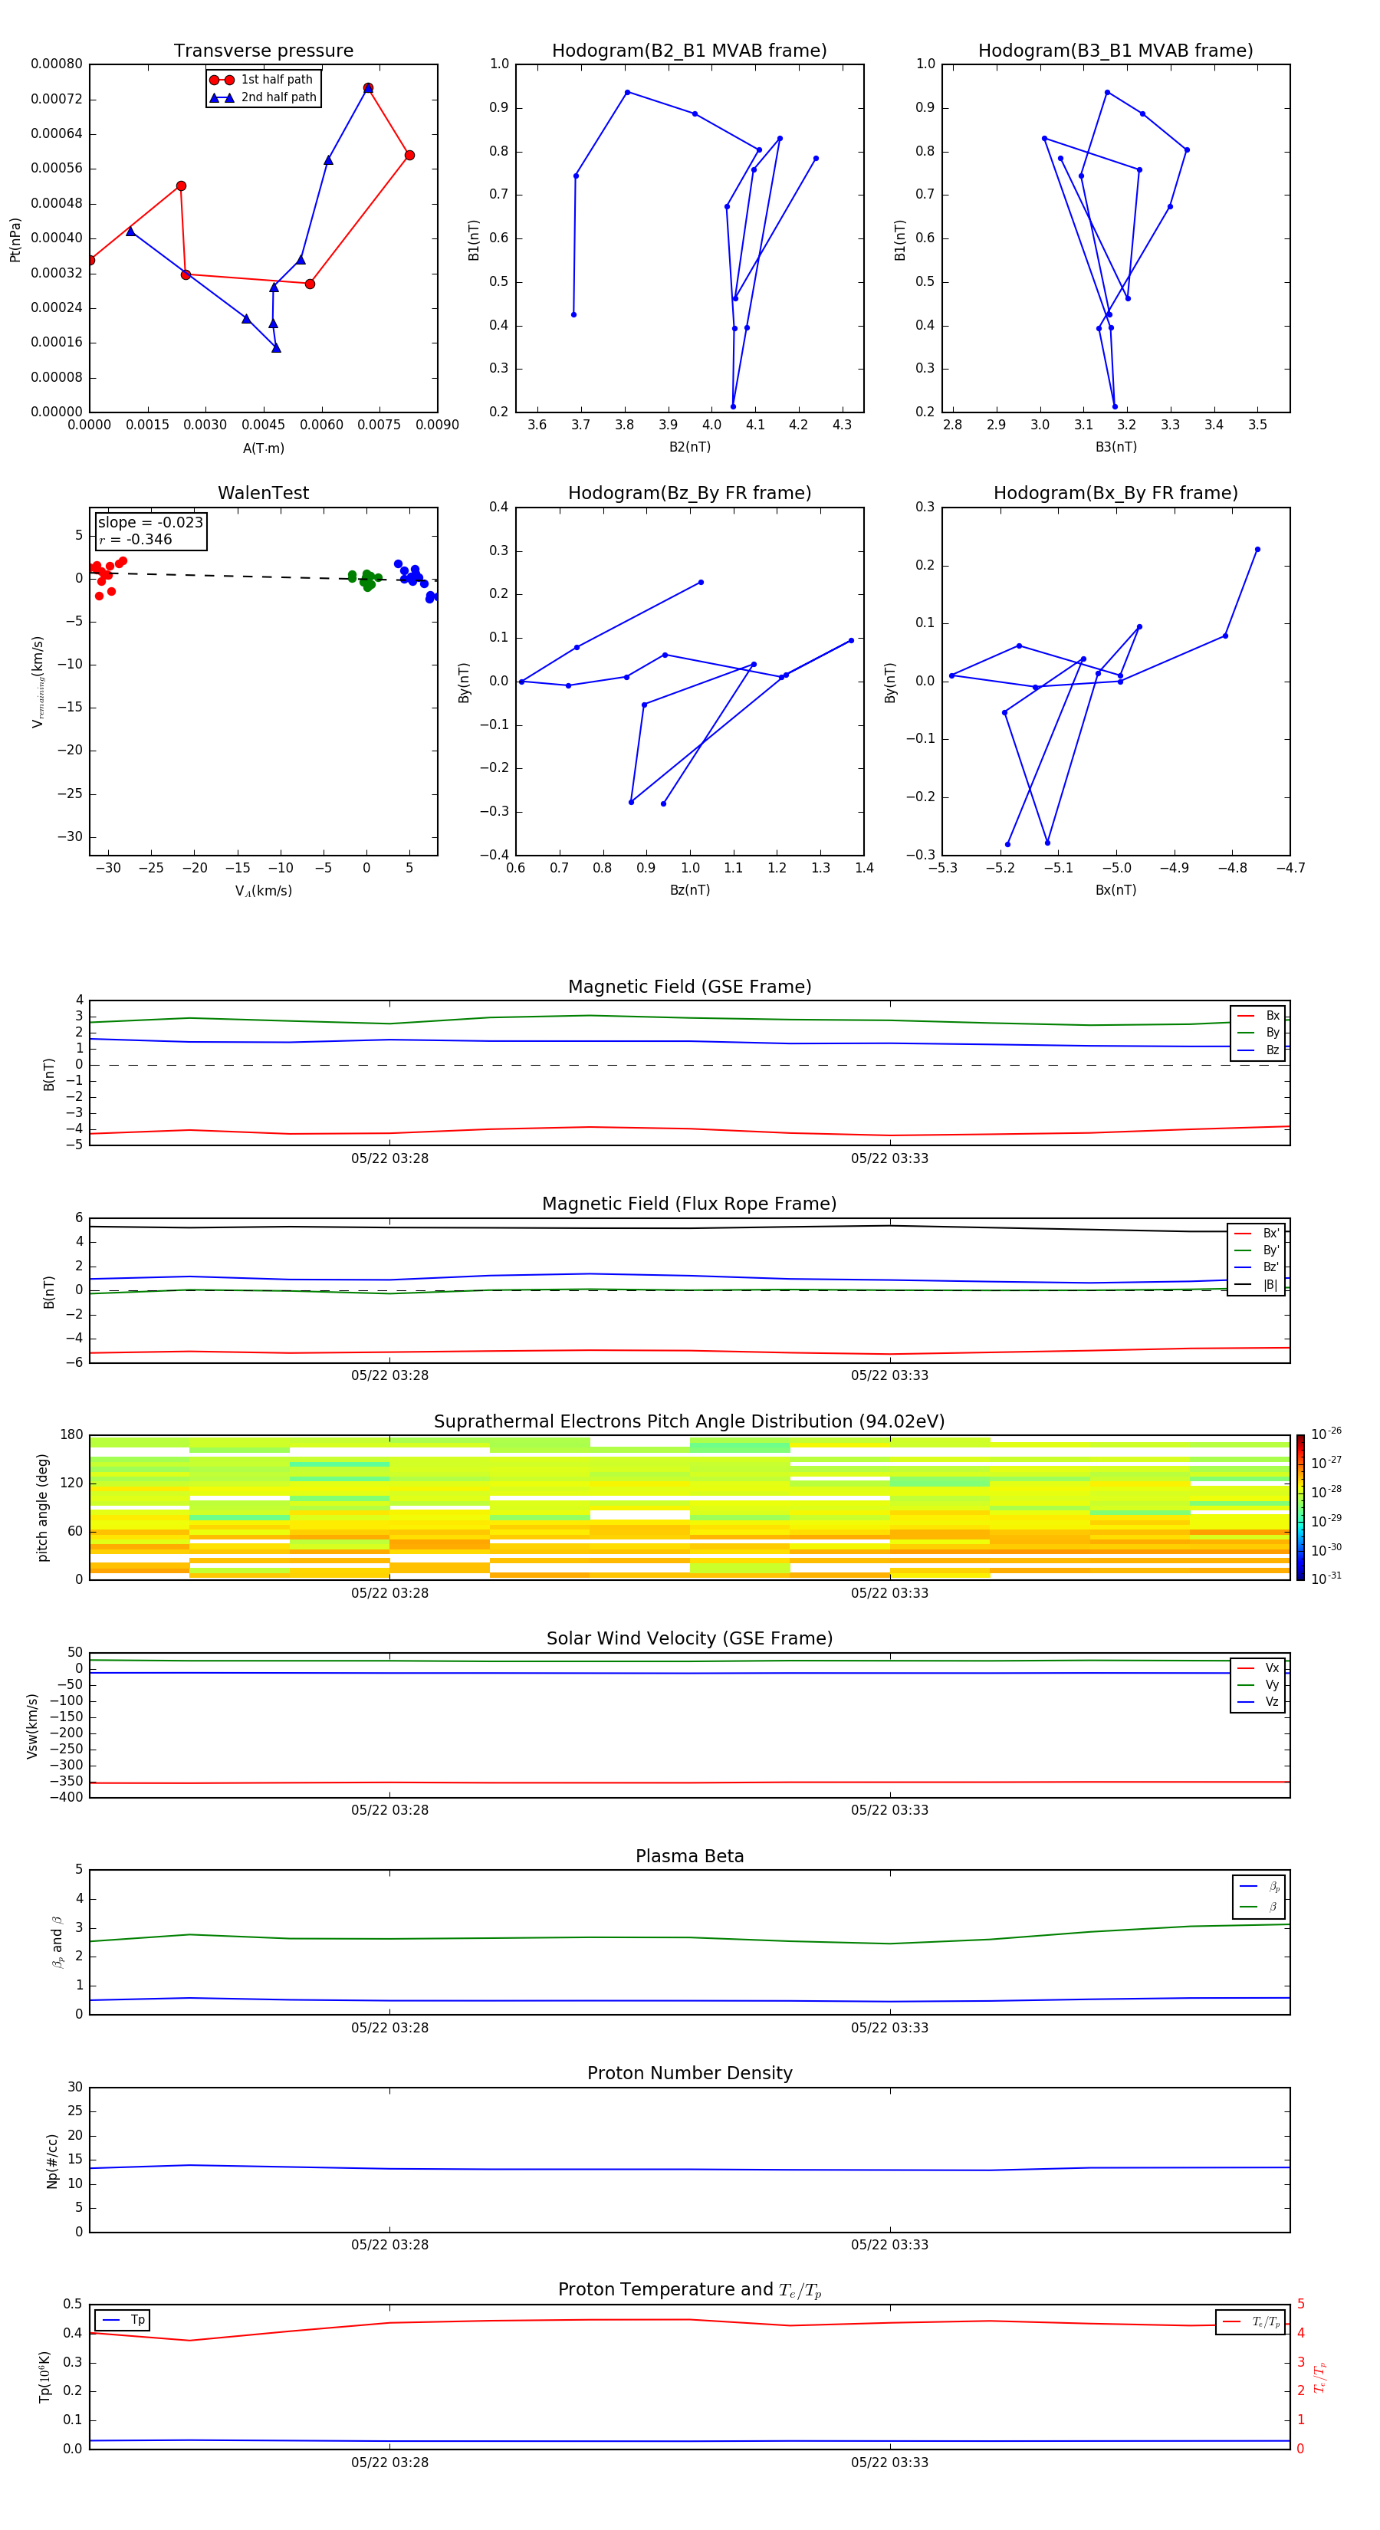Click 'Bz(nT)' x-axis label
Screen dimensions: 1380x2530
coord(689,890)
